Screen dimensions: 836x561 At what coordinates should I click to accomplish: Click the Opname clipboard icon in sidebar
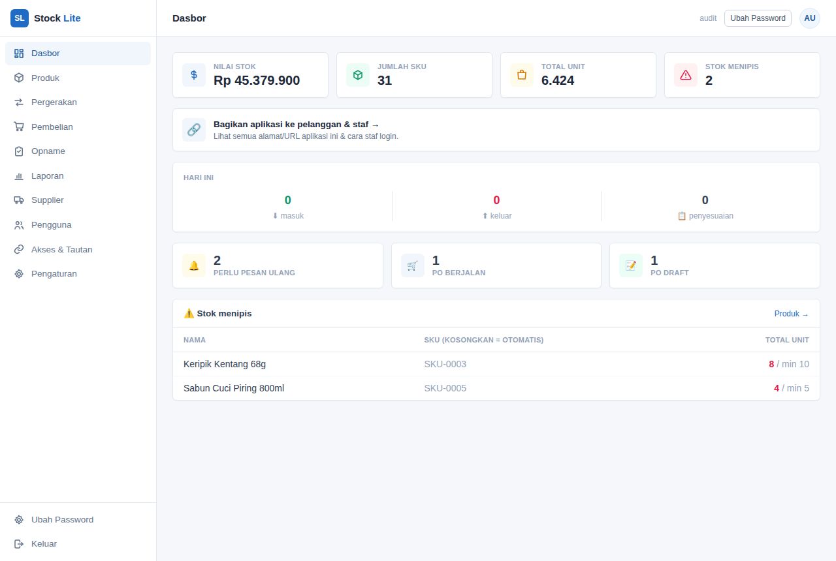(x=19, y=151)
